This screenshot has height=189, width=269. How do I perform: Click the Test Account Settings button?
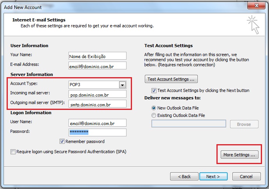(x=171, y=79)
